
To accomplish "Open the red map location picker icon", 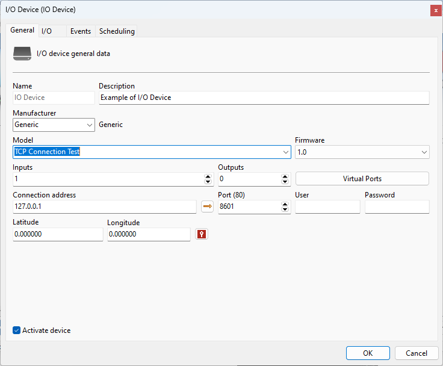I will coord(202,234).
